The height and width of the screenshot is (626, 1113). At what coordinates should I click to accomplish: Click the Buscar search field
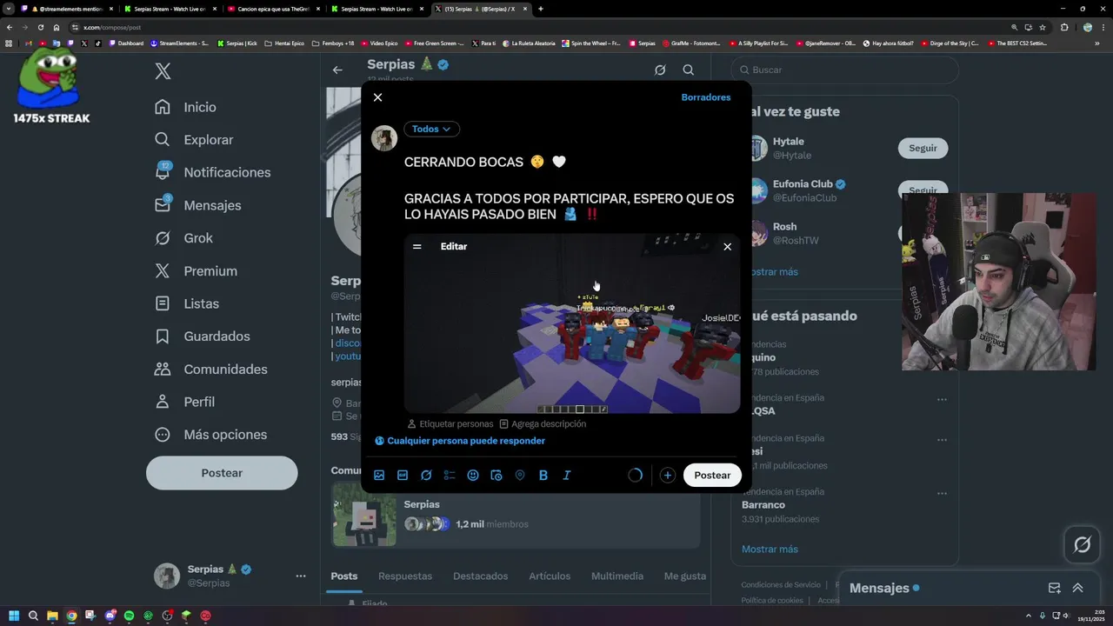tap(844, 70)
